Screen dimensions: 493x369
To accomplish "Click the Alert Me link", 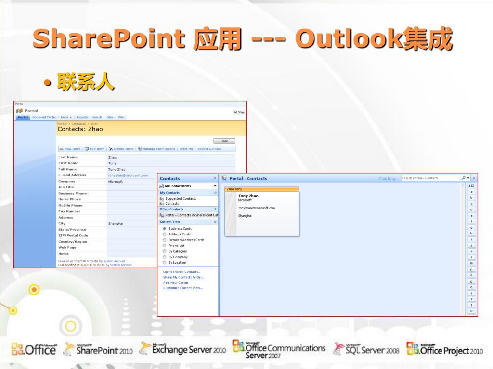I will 186,149.
